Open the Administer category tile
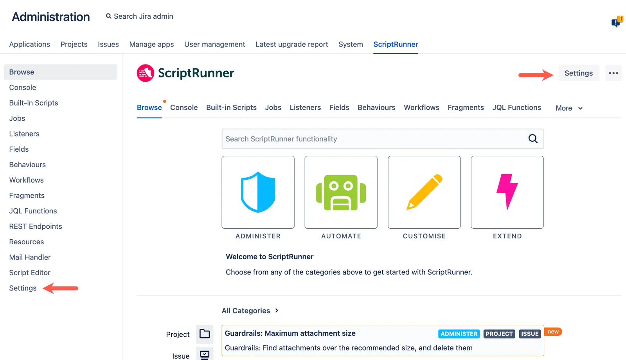This screenshot has width=626, height=360. coord(258,192)
